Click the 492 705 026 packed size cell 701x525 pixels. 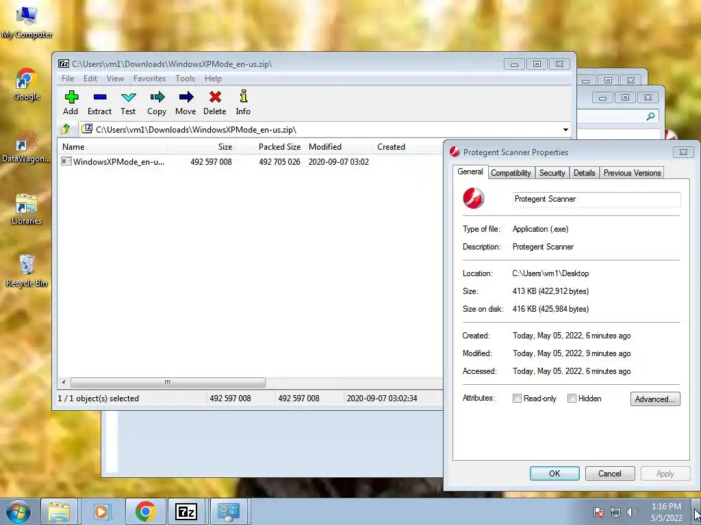tap(279, 161)
